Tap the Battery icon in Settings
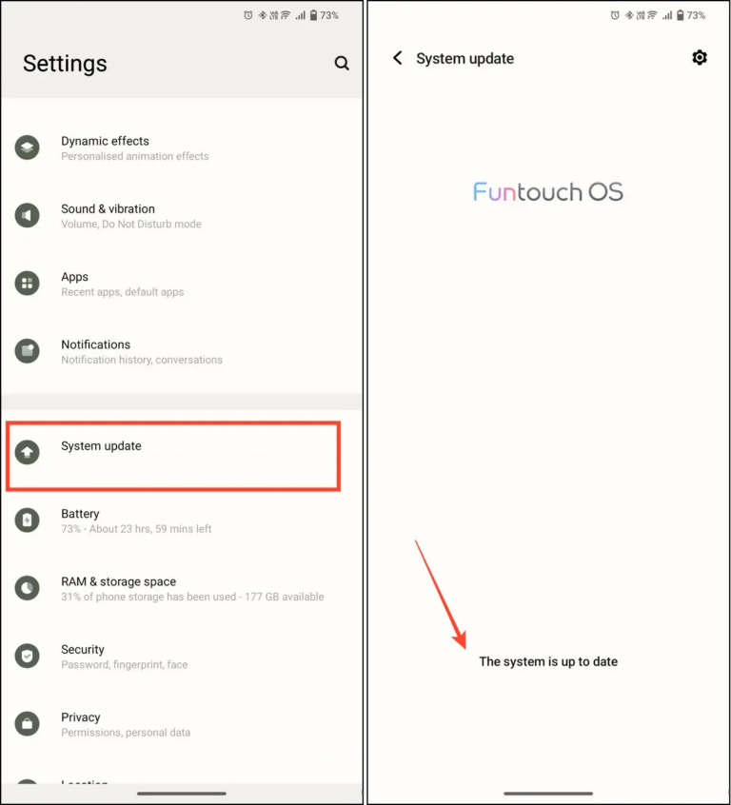The height and width of the screenshot is (805, 731). click(x=27, y=520)
